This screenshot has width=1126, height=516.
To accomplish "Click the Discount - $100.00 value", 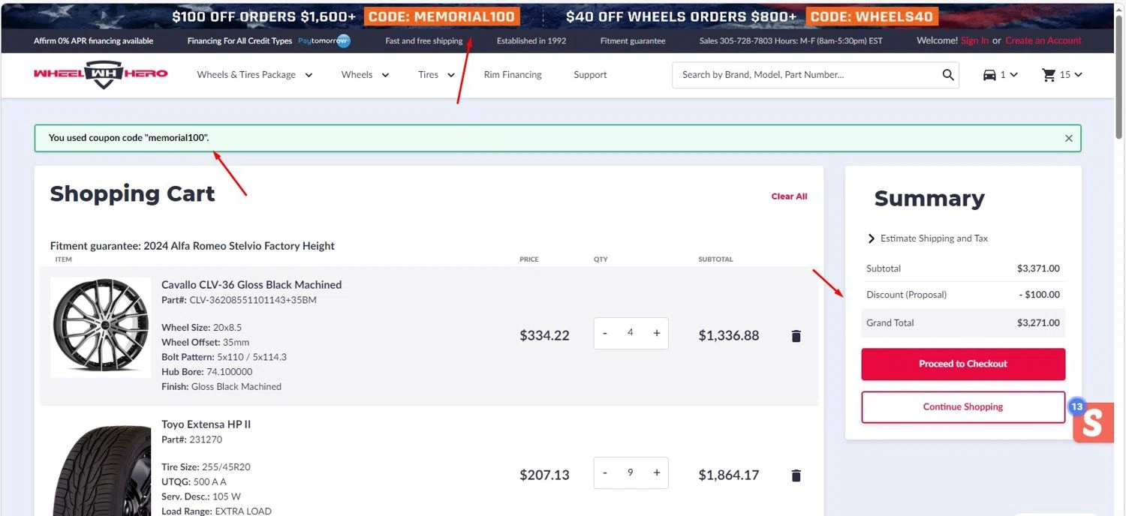I will 1040,295.
